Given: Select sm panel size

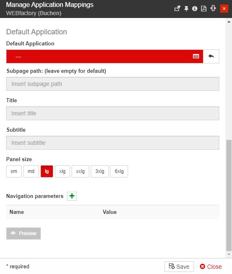Looking at the screenshot, I should (14, 171).
